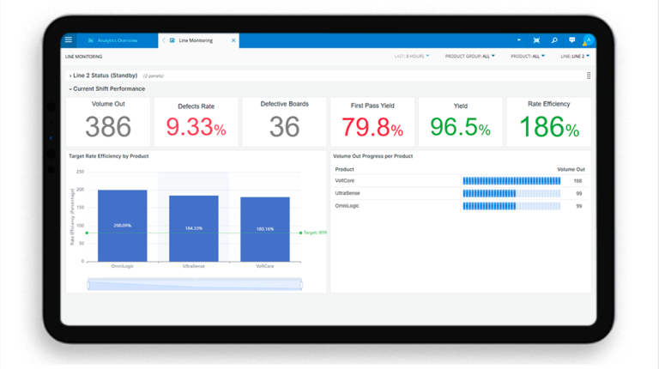Open the hamburger navigation menu

pos(69,40)
